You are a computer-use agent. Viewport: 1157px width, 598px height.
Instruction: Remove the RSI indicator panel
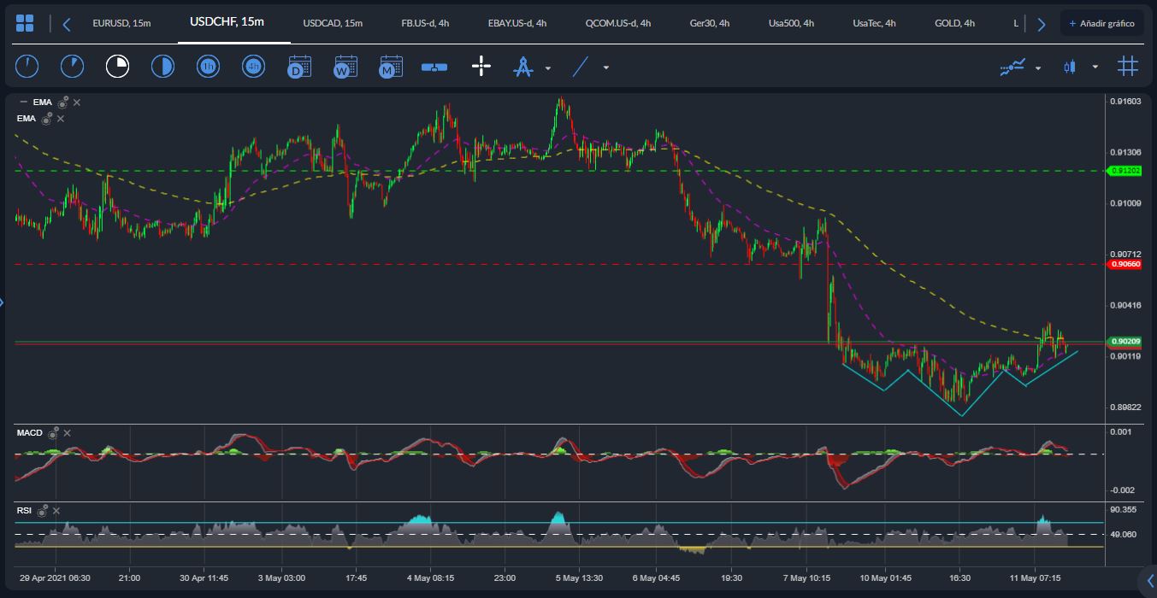coord(56,511)
